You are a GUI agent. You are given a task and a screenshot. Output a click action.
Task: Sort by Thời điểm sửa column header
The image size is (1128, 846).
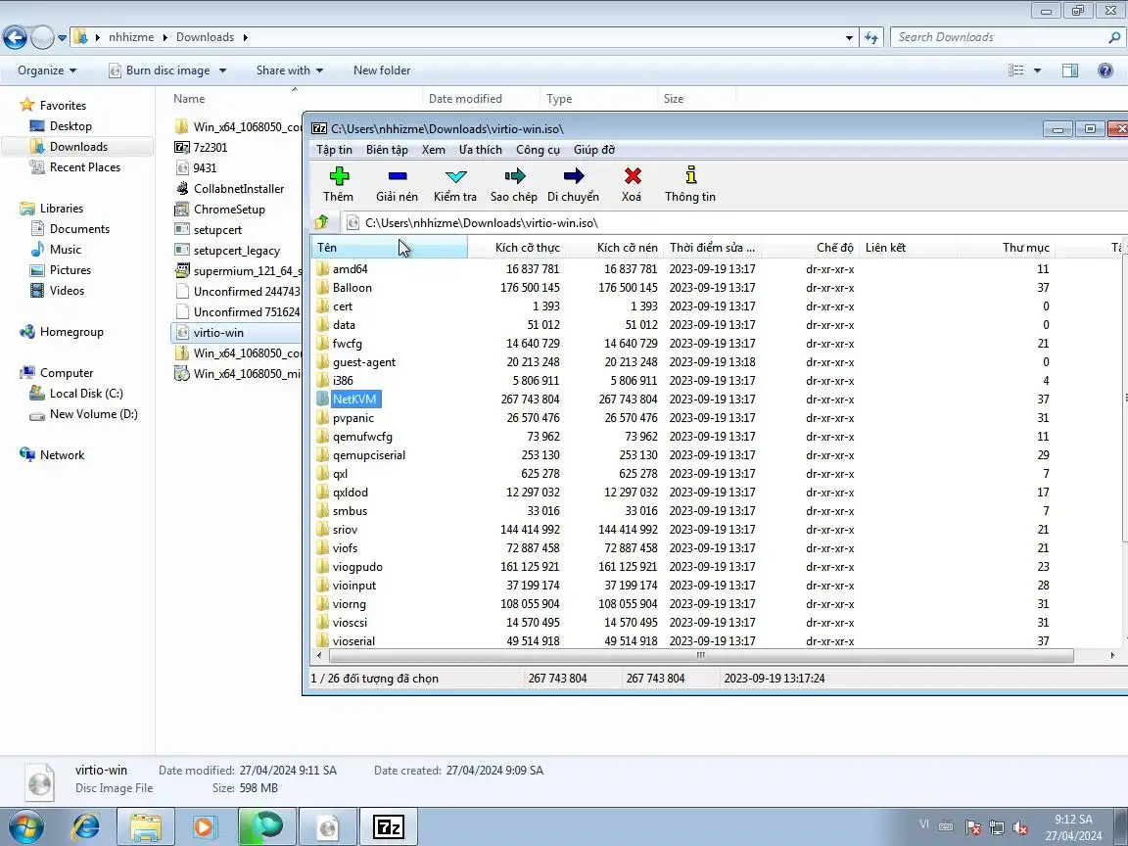tap(712, 248)
